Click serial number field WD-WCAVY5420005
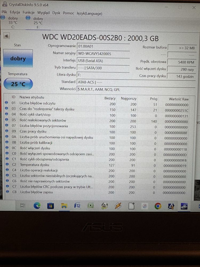Image resolution: width=200 pixels, height=267 pixels. pyautogui.click(x=103, y=54)
